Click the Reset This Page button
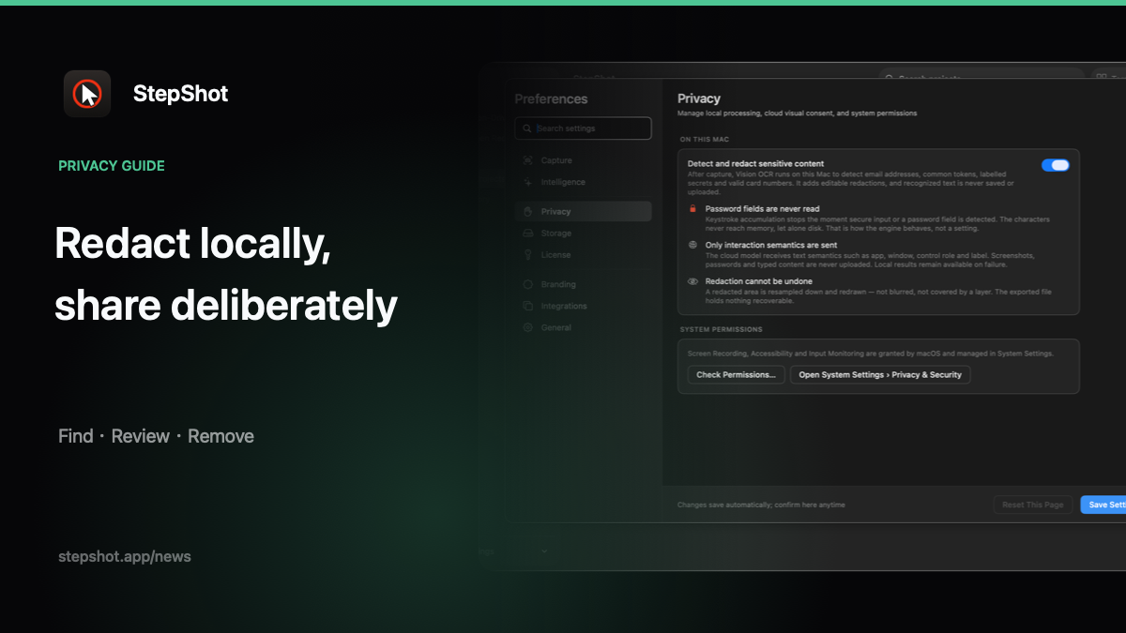1126x633 pixels. point(1033,505)
